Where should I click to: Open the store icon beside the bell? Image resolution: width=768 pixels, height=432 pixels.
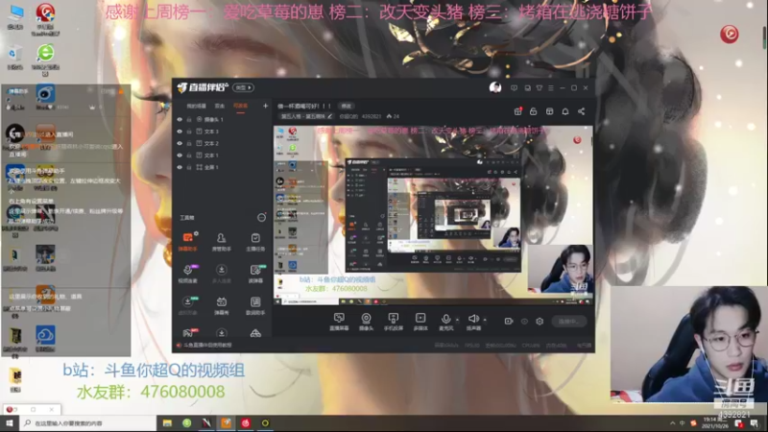549,111
